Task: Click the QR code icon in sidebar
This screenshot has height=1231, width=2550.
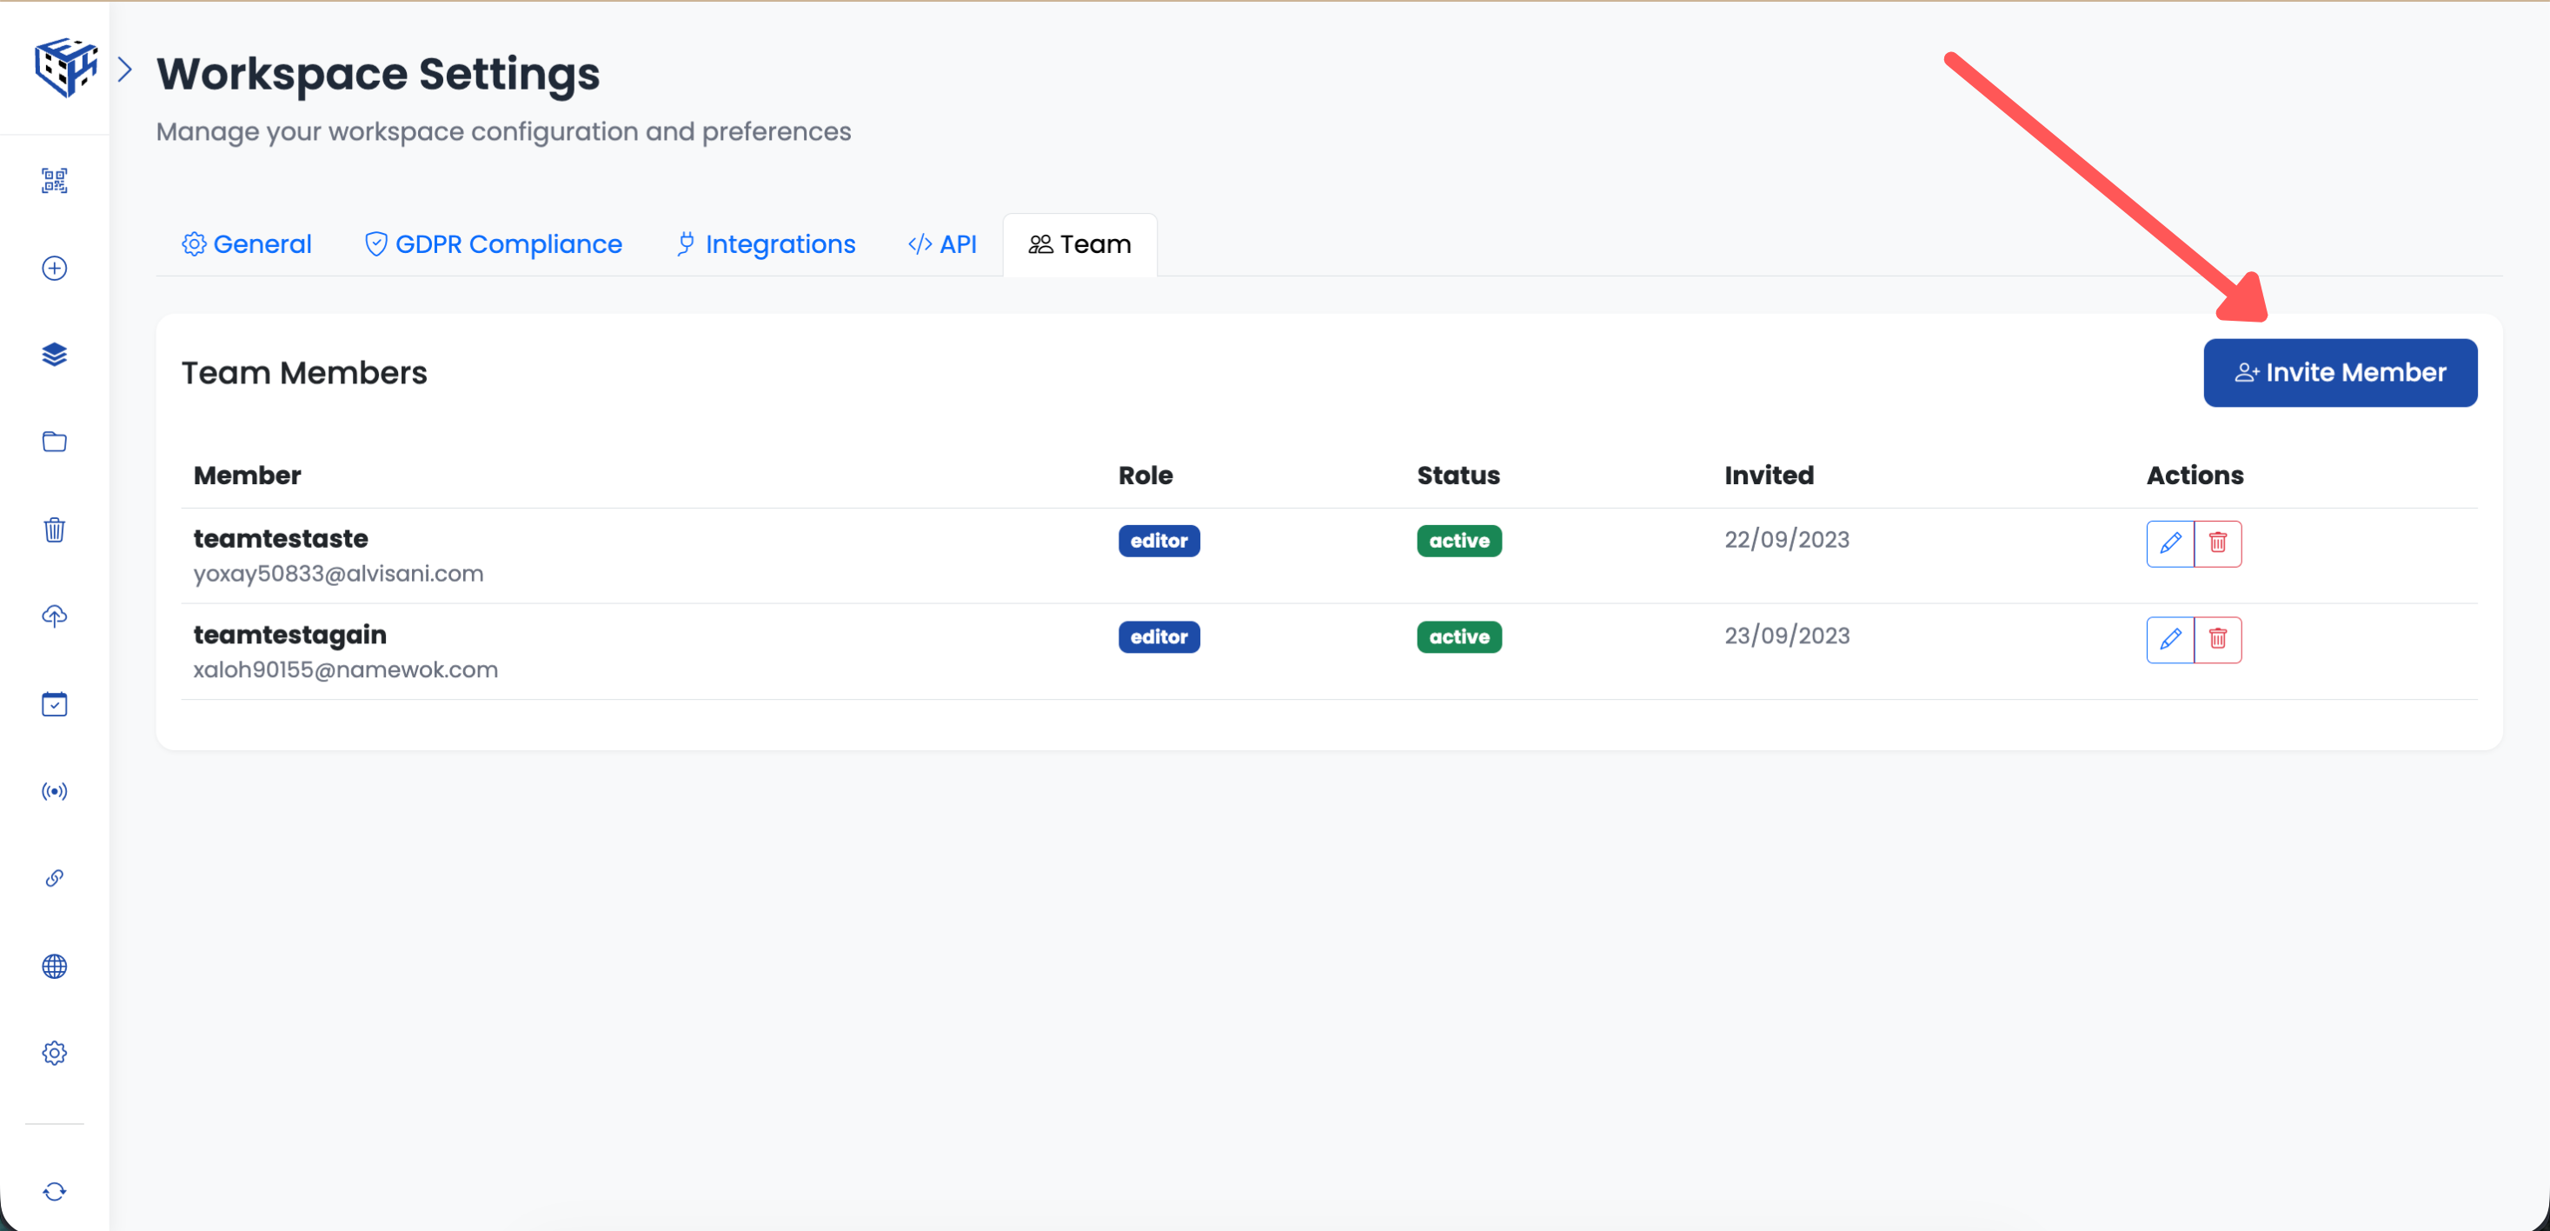Action: tap(55, 180)
